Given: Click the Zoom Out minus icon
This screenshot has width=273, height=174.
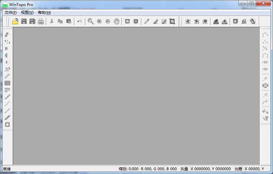Looking at the screenshot, I should tap(108, 21).
